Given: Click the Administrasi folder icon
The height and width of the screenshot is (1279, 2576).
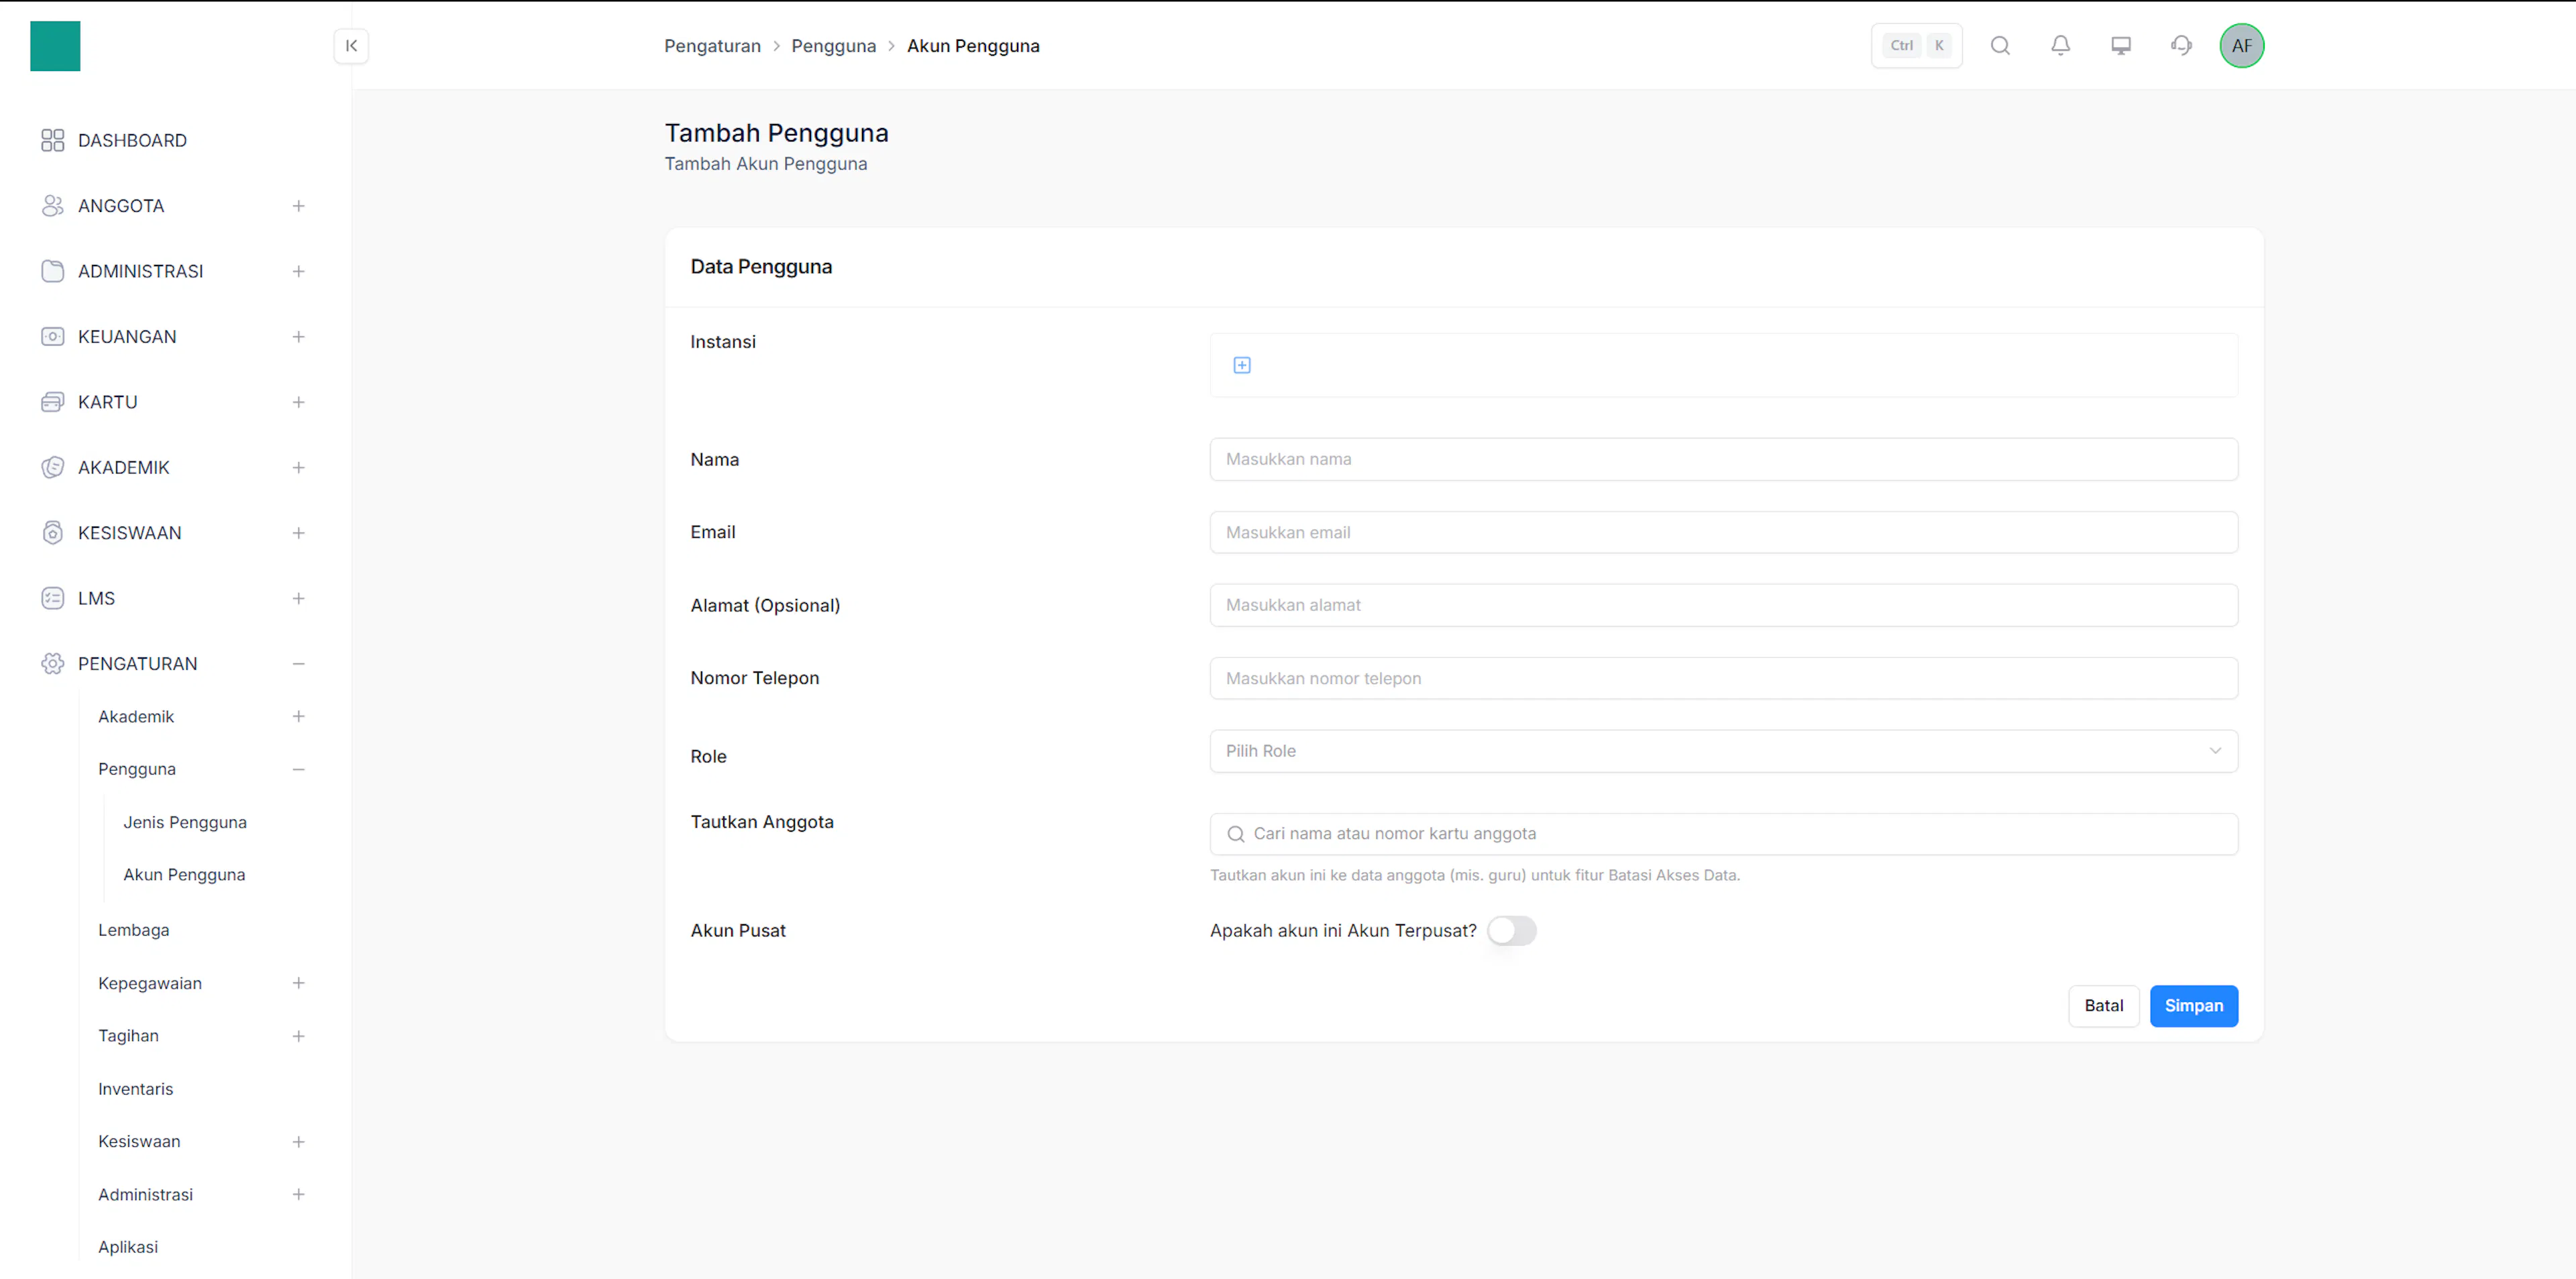Looking at the screenshot, I should click(53, 272).
